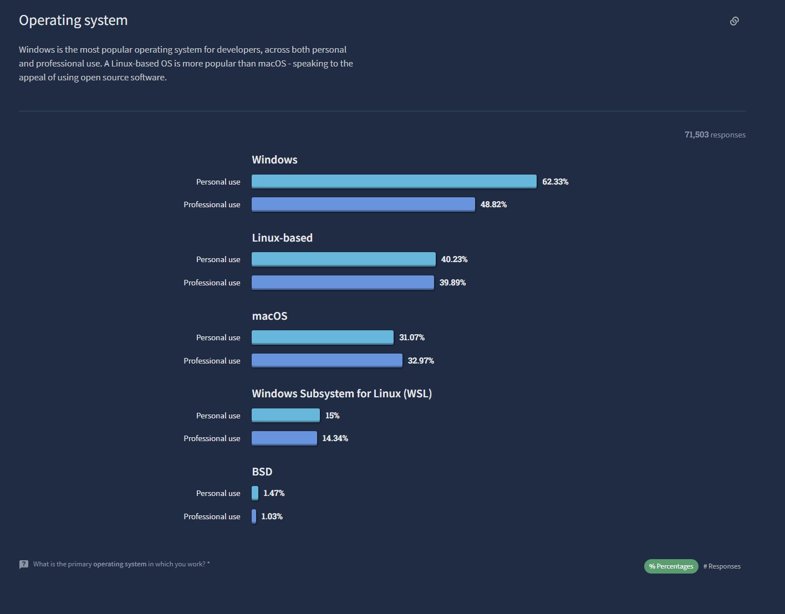Screen dimensions: 785x614
Task: Click the "Windows Subsystem for Linux (WSL)" heading
Action: [341, 393]
